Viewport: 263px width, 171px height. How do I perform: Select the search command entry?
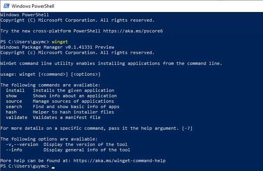click(x=14, y=107)
